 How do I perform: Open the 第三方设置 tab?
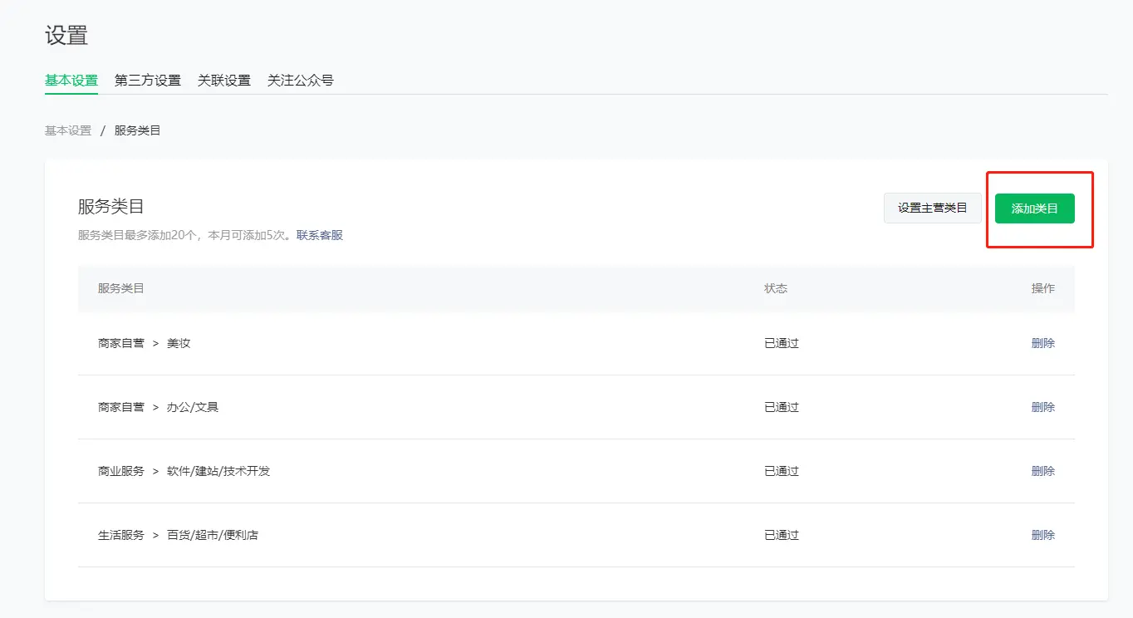tap(148, 81)
